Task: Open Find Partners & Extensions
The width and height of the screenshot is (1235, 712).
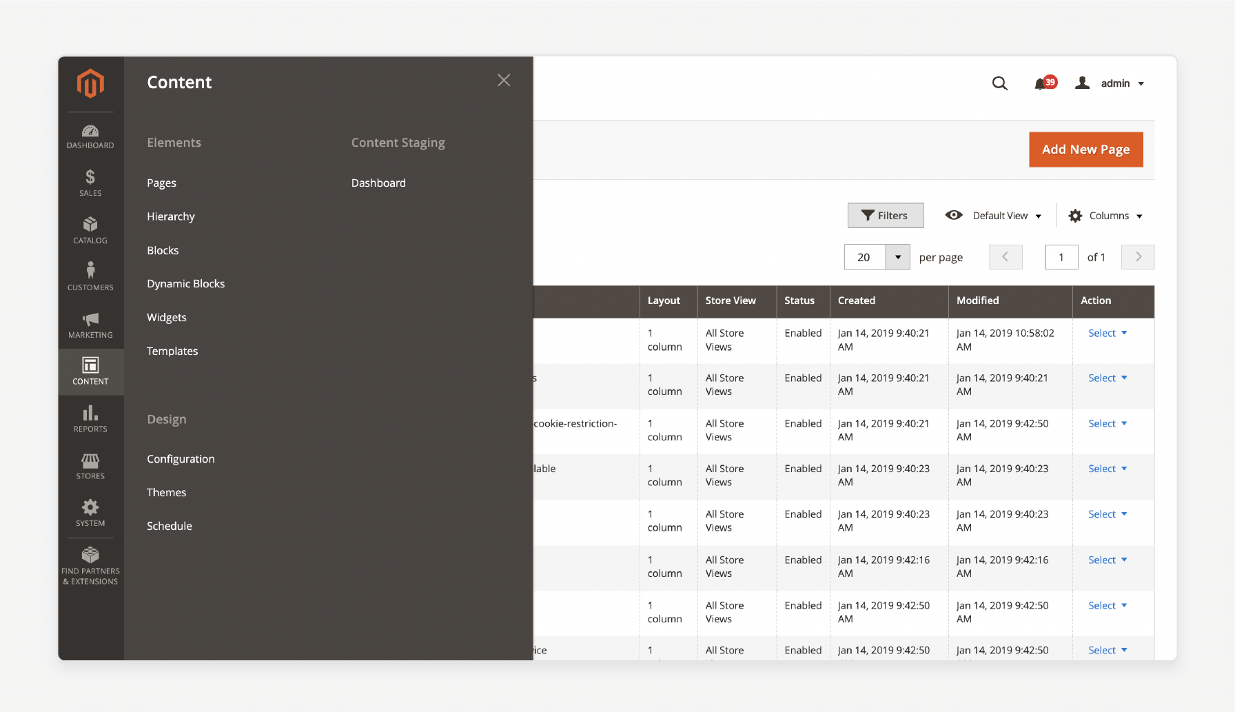Action: click(90, 566)
